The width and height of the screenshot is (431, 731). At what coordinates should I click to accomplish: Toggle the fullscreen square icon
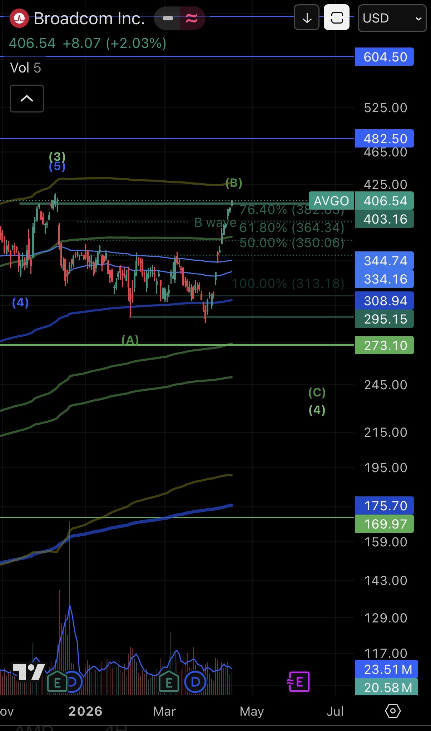(x=337, y=17)
